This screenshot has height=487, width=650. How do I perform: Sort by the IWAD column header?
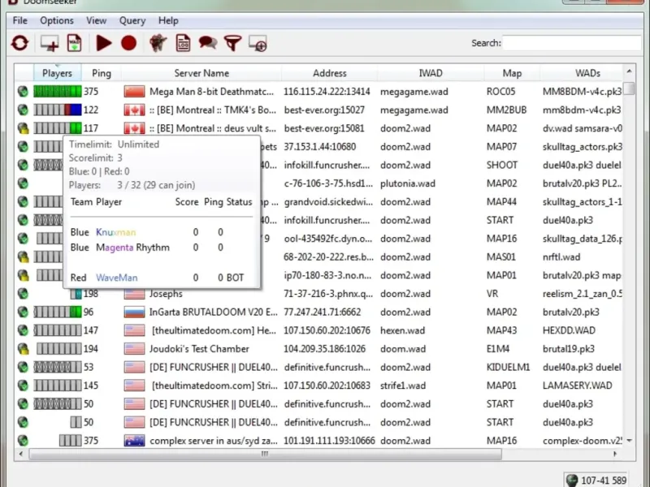[431, 73]
